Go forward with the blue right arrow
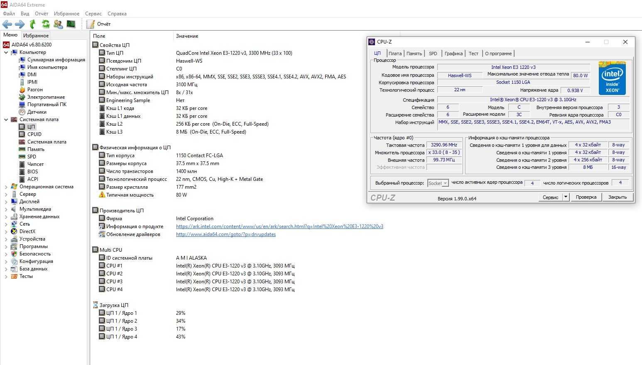The image size is (642, 365). 20,24
